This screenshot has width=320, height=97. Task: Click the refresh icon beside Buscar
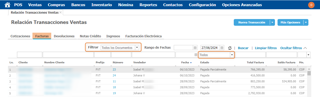(x=230, y=48)
